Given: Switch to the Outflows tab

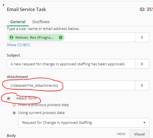Looking at the screenshot, I should 41,22.
